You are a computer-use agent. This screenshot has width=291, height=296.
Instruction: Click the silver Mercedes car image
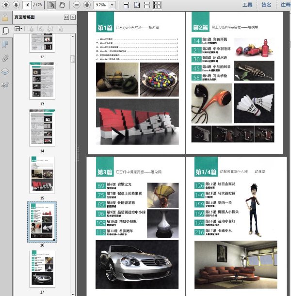tap(137, 264)
